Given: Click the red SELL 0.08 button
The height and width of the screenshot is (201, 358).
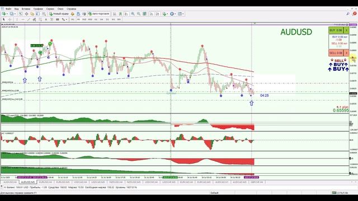Looking at the screenshot, I should 336,53.
